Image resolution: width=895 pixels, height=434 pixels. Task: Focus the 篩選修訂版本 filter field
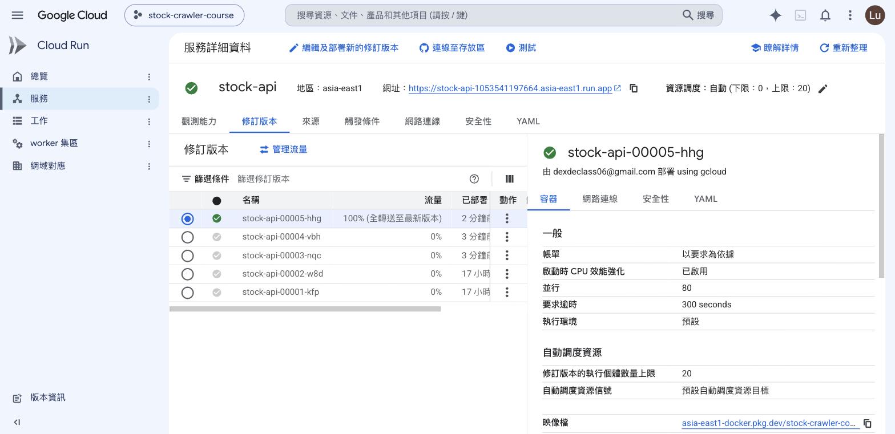pos(348,179)
